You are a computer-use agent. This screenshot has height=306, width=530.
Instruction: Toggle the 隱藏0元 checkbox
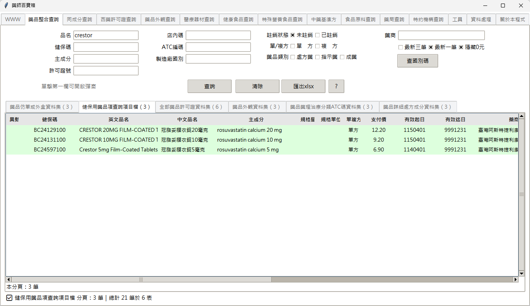[461, 47]
